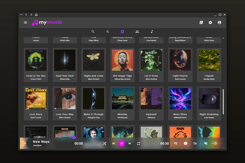This screenshot has height=163, width=245.
Task: Click the album grid vertical scrollbar
Action: pos(223,102)
